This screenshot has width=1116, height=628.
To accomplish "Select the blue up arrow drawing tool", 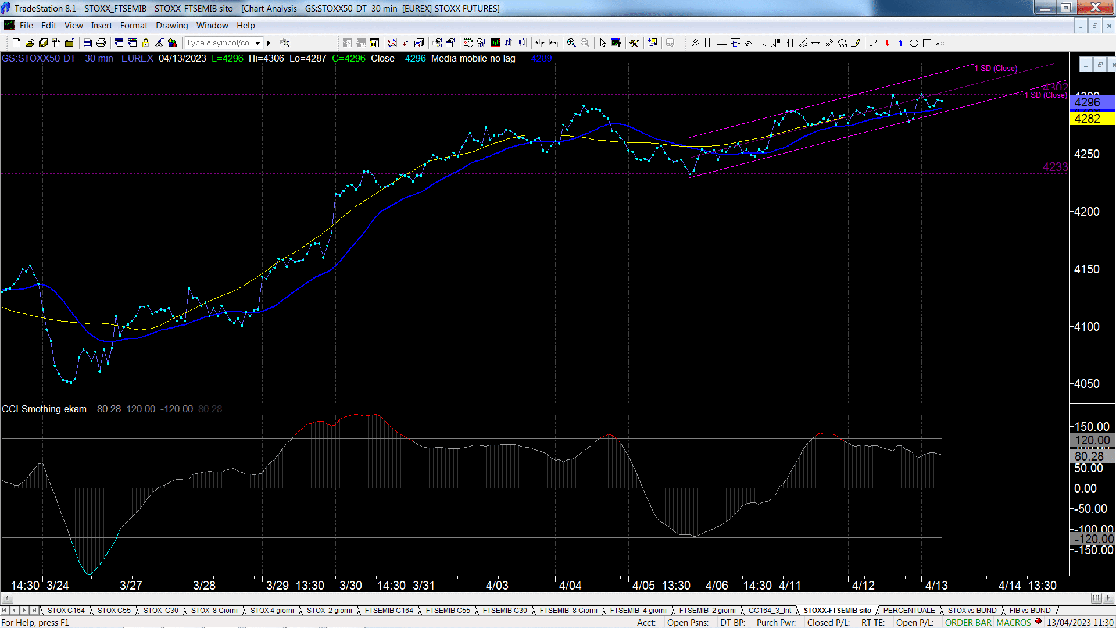I will coord(900,42).
